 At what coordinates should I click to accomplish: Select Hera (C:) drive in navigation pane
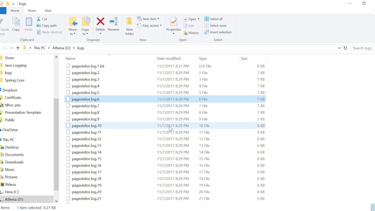coord(12,192)
